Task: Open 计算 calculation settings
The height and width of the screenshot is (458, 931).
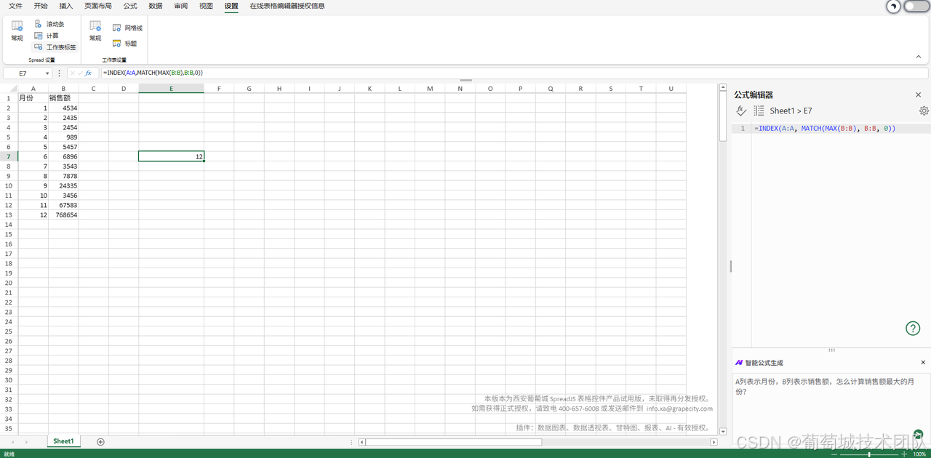Action: (x=47, y=36)
